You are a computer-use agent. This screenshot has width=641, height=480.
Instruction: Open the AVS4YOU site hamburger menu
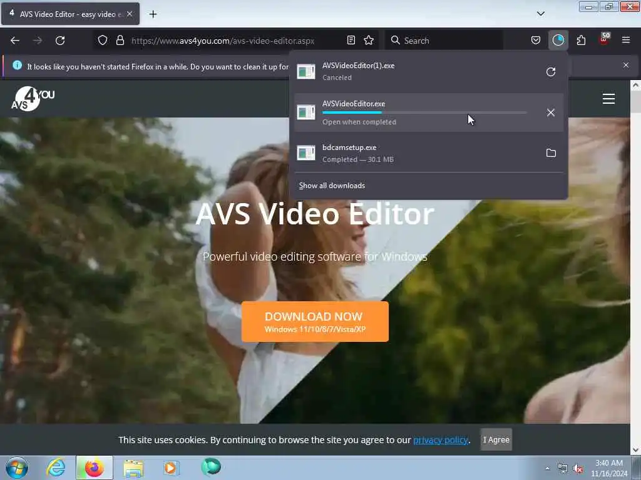pyautogui.click(x=608, y=99)
